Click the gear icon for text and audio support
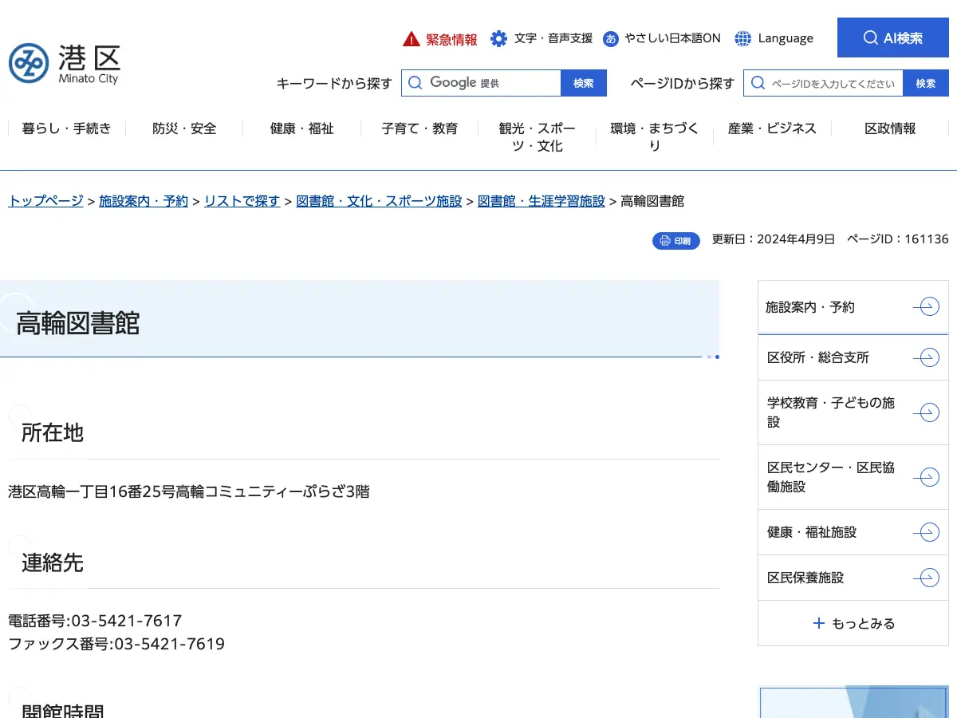Image resolution: width=957 pixels, height=718 pixels. (x=499, y=38)
